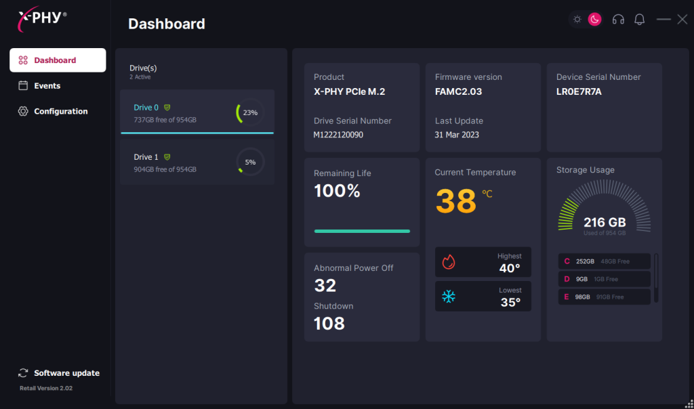Click the green shield icon on Drive 1

click(x=167, y=157)
